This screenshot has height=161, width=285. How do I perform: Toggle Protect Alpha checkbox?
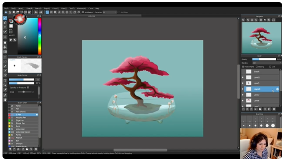(243, 67)
